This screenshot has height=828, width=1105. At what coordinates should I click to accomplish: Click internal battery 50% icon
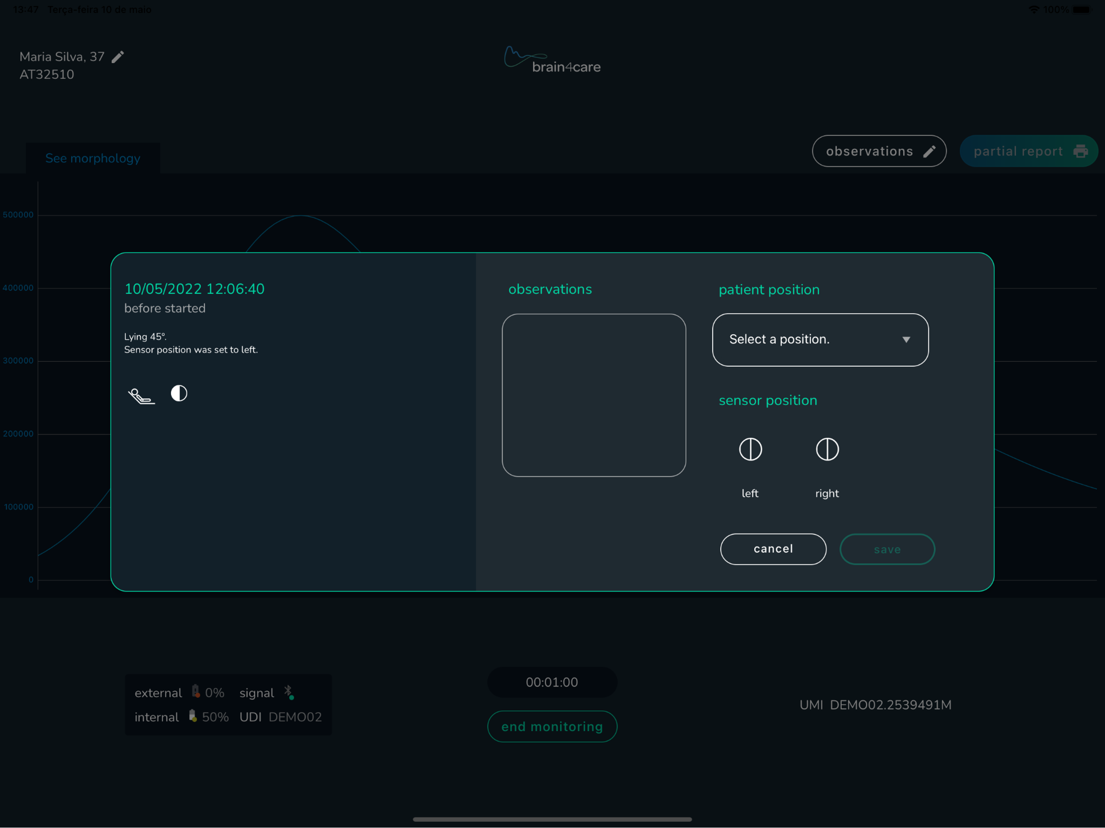point(193,716)
